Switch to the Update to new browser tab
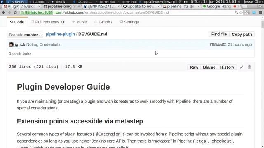264x148 pixels. point(141,7)
